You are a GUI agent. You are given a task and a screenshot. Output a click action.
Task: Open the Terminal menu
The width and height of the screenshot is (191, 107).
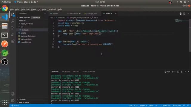(52, 10)
